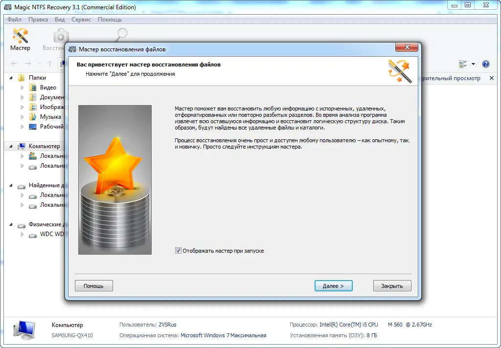Viewport: 501px width, 348px height.
Task: Open navigation history dropdown arrow
Action: 39,64
